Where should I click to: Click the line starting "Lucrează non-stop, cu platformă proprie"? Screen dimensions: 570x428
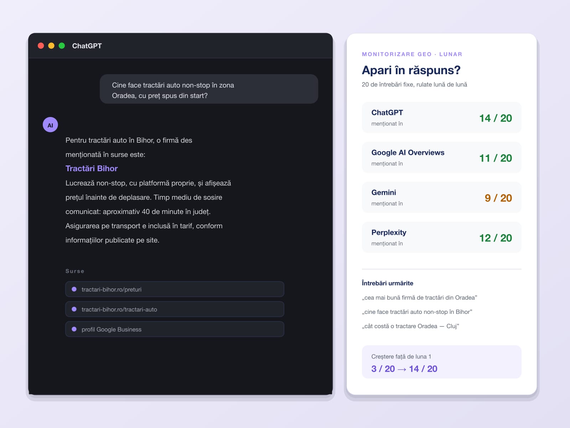[148, 183]
